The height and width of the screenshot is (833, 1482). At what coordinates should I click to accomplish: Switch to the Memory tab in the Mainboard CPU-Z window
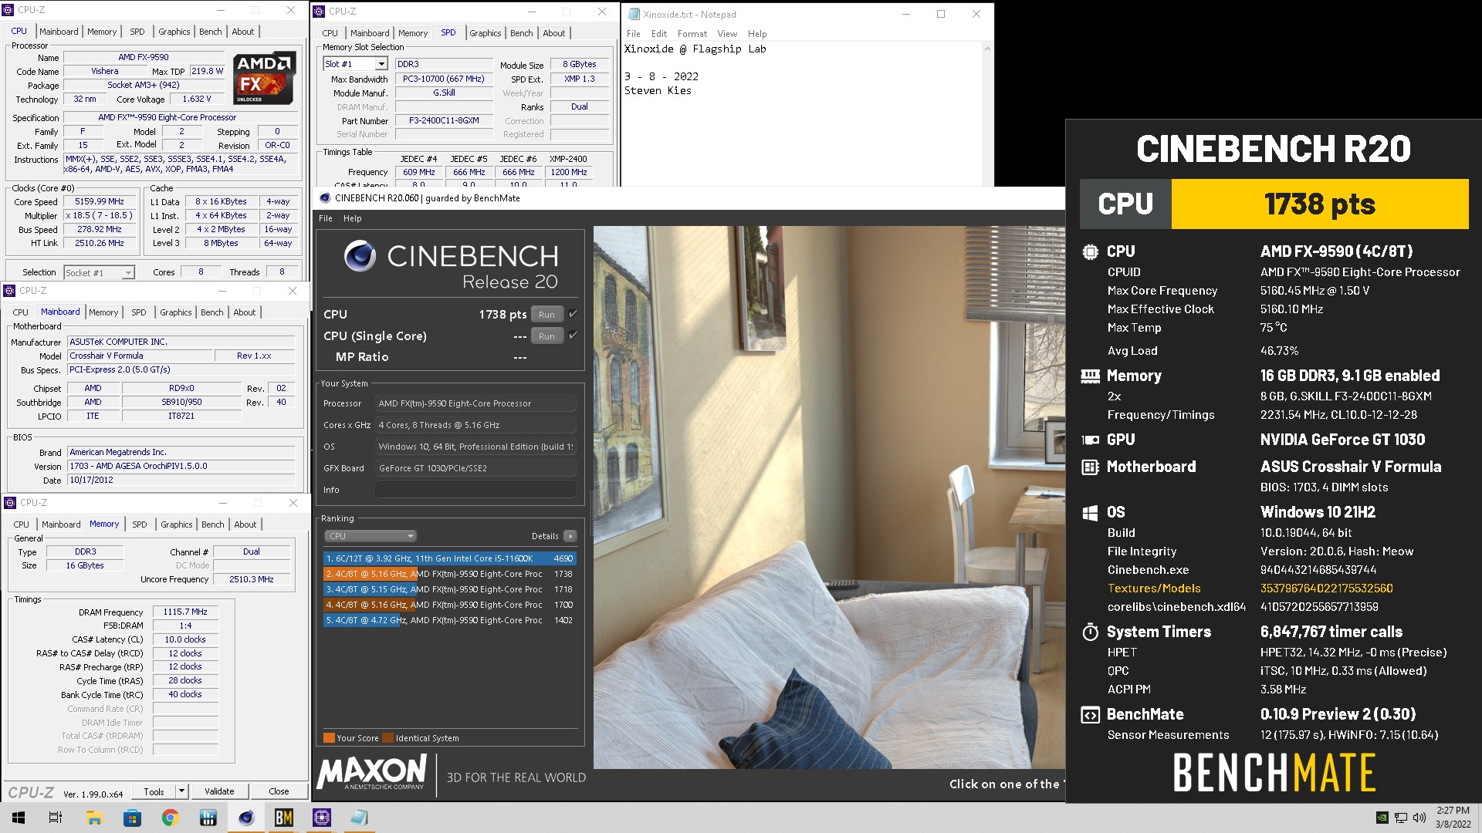[103, 312]
